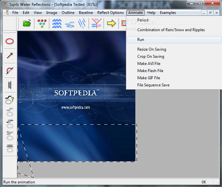Choose Make GIF File
Viewport: 222px width, 187px height.
point(174,78)
